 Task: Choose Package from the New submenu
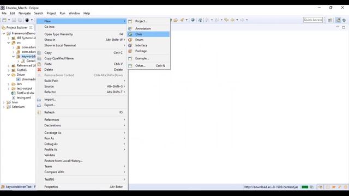pos(148,51)
